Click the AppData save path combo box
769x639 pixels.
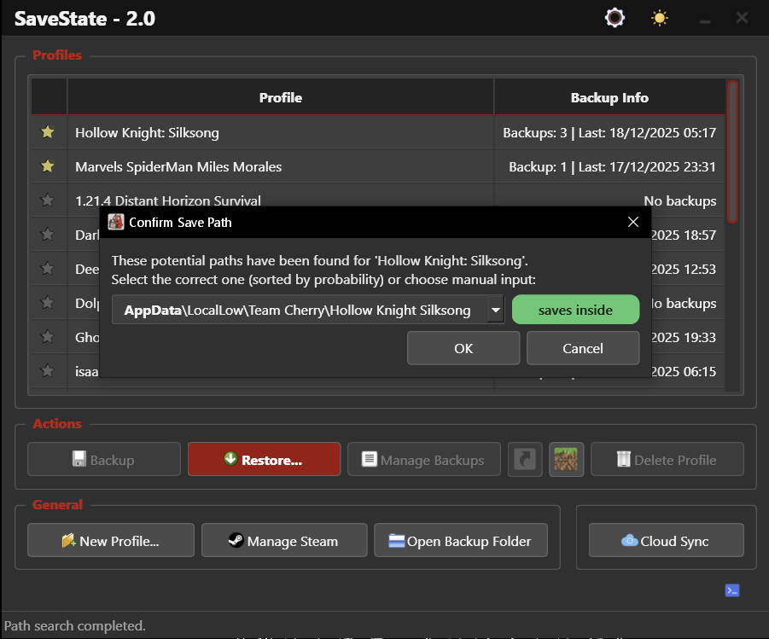point(299,311)
